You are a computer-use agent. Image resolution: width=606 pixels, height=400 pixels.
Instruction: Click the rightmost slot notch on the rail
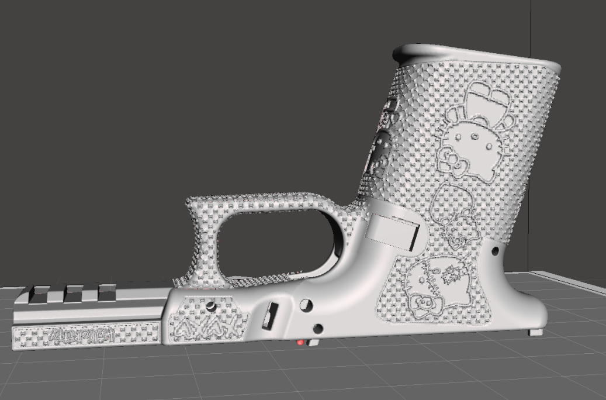(107, 292)
